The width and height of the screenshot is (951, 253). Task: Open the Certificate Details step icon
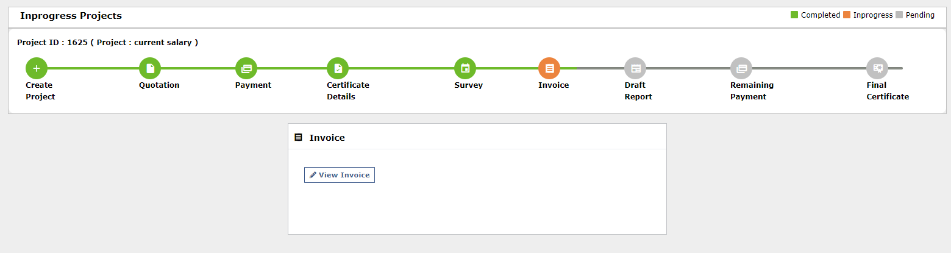click(x=338, y=68)
